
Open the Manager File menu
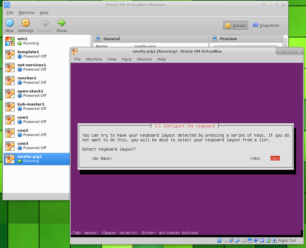coord(10,13)
